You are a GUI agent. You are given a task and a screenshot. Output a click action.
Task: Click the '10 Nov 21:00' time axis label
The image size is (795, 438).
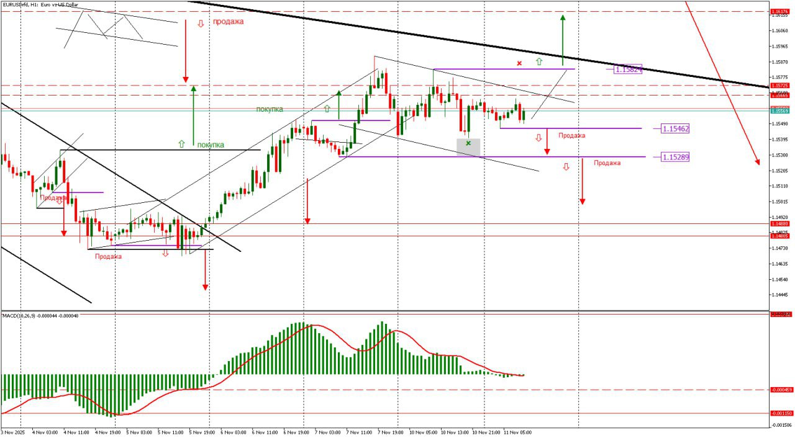(486, 432)
